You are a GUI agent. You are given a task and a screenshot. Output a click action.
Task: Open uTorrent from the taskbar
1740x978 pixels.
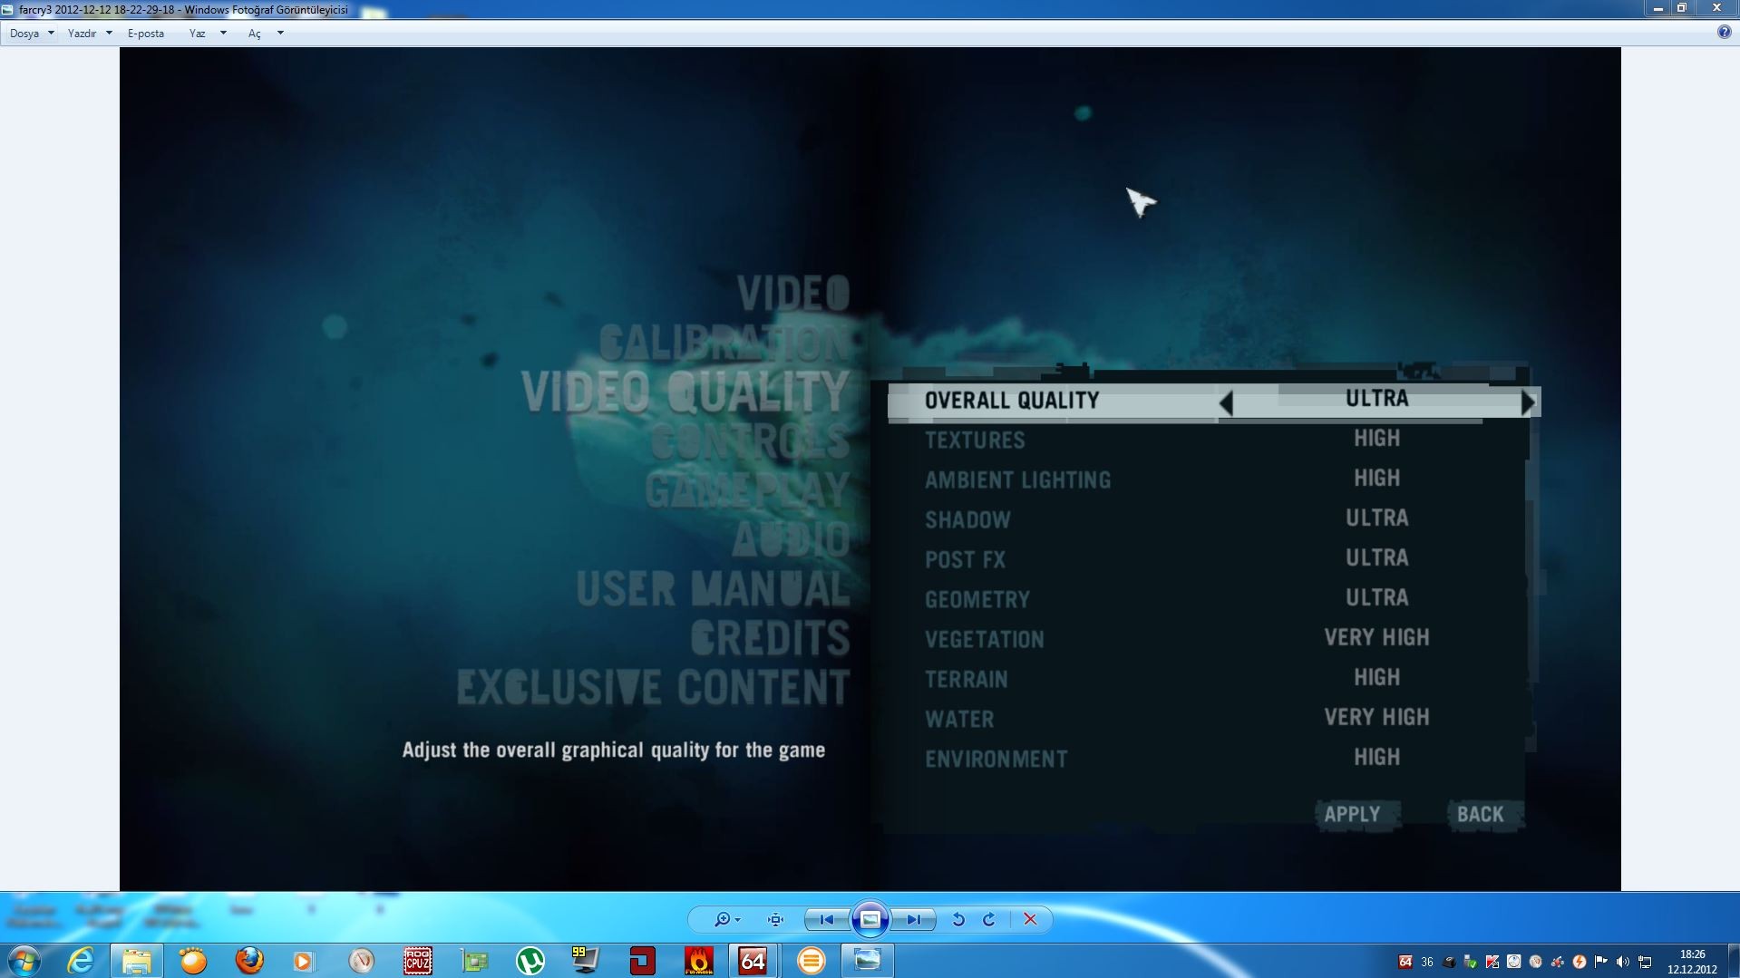point(530,960)
